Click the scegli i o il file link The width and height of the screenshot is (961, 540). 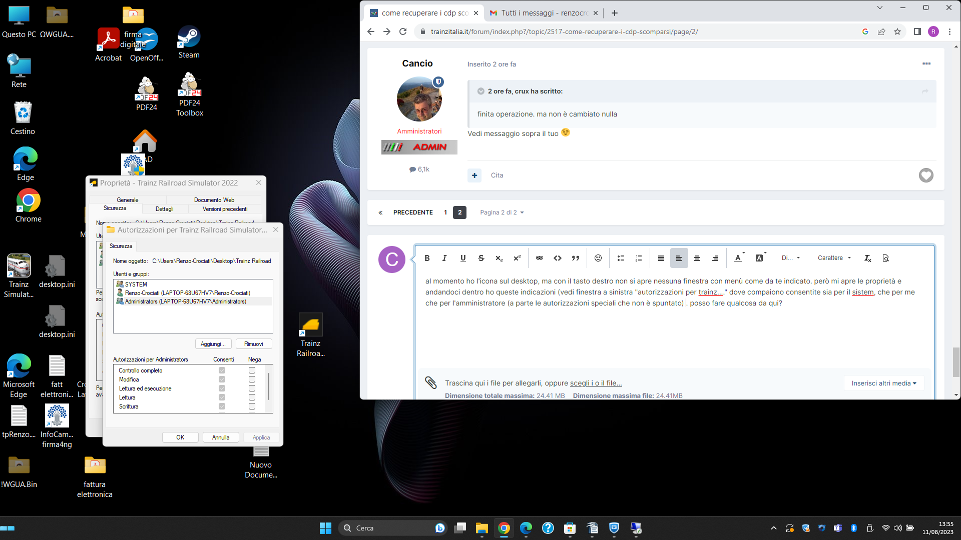pyautogui.click(x=596, y=383)
